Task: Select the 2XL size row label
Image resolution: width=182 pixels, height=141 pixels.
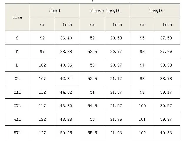Action: [17, 92]
